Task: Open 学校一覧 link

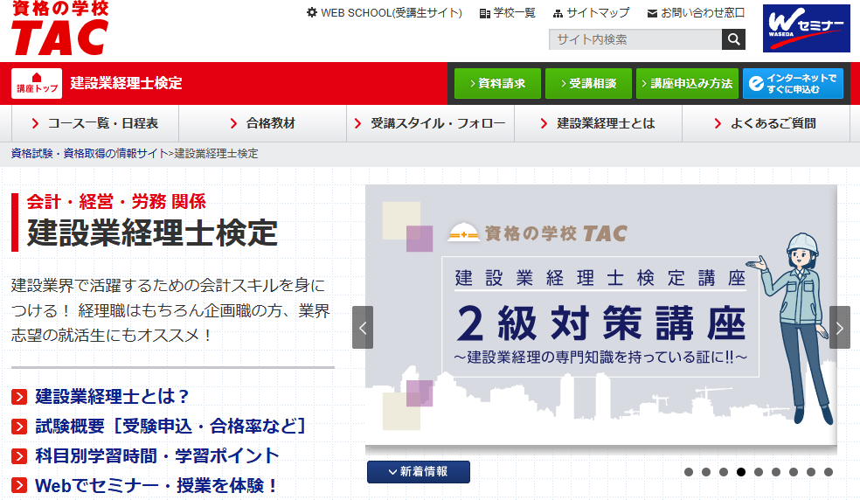Action: tap(507, 12)
